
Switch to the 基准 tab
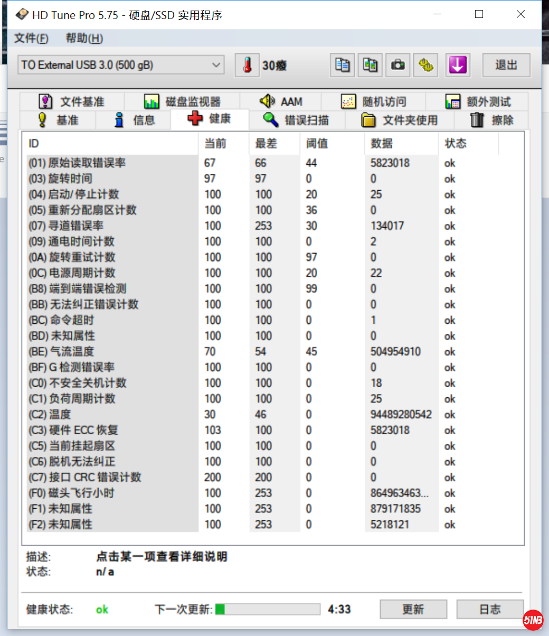pyautogui.click(x=58, y=120)
